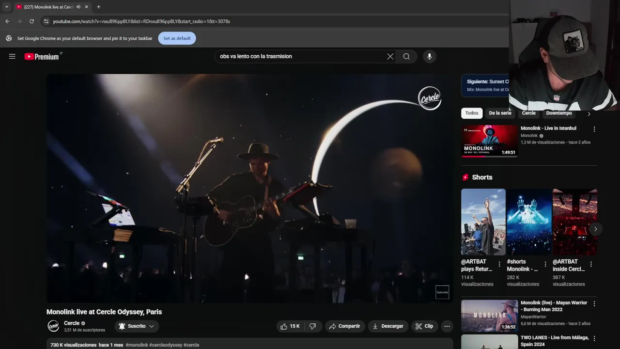Open the Siguiente Sunset mix panel
This screenshot has height=349, width=620.
485,85
